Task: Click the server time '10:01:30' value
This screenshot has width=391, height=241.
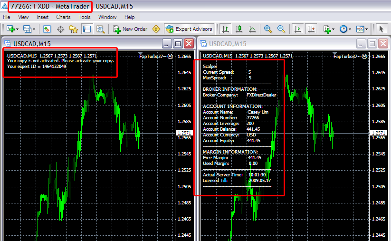Action: click(257, 174)
